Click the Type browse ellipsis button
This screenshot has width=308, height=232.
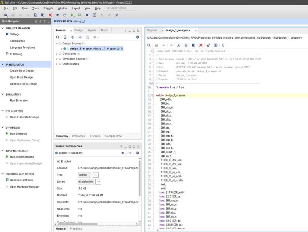click(x=96, y=175)
